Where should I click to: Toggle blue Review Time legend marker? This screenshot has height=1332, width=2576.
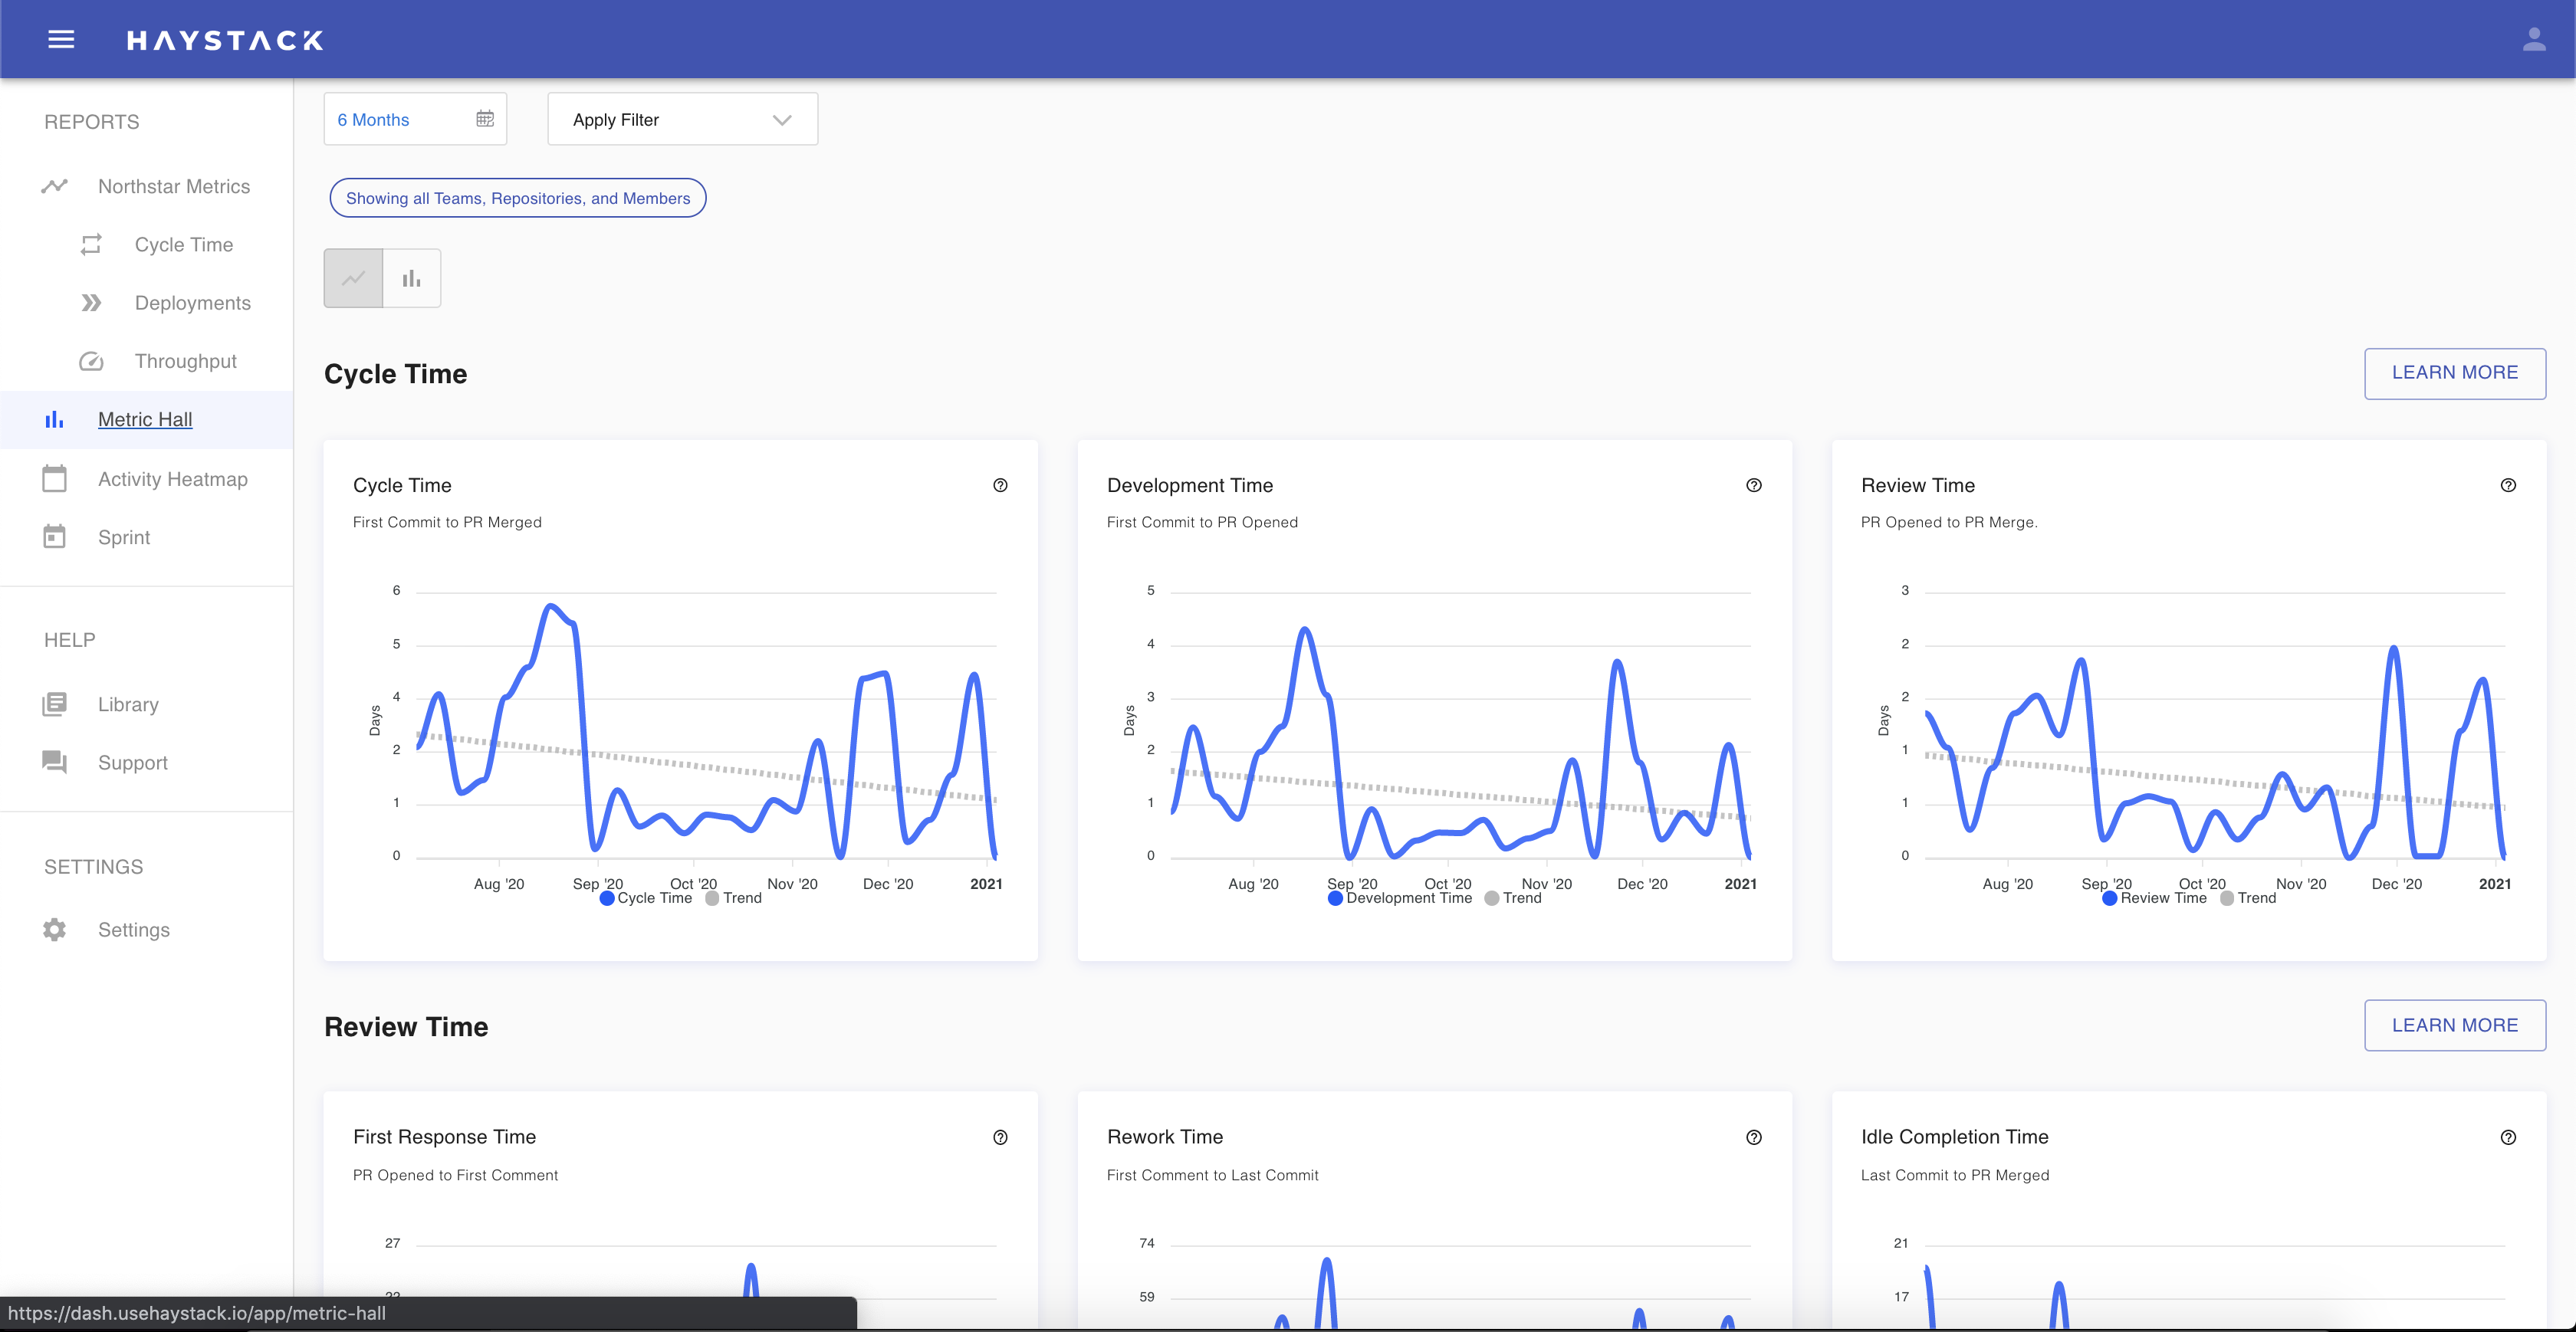[x=2110, y=898]
